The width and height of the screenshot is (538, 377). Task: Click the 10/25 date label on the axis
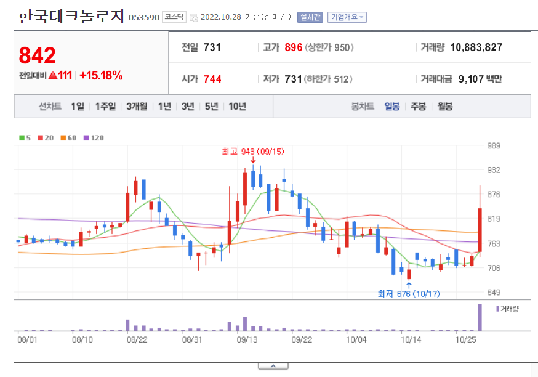coord(465,340)
